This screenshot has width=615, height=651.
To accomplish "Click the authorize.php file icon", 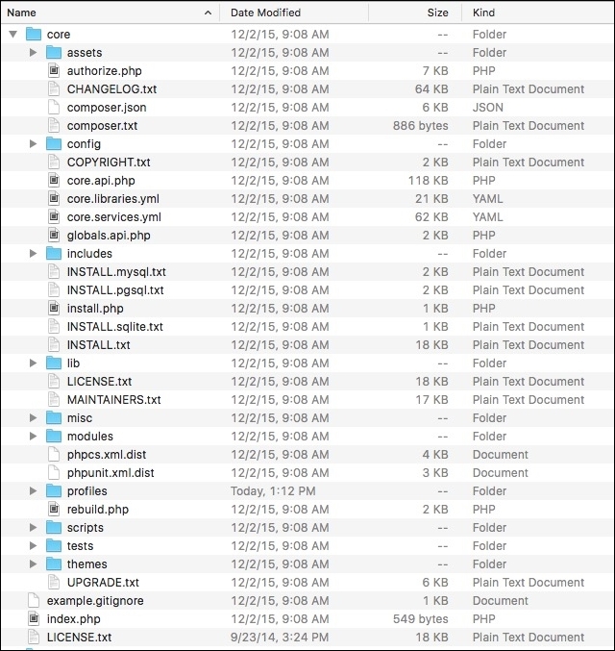I will point(54,70).
